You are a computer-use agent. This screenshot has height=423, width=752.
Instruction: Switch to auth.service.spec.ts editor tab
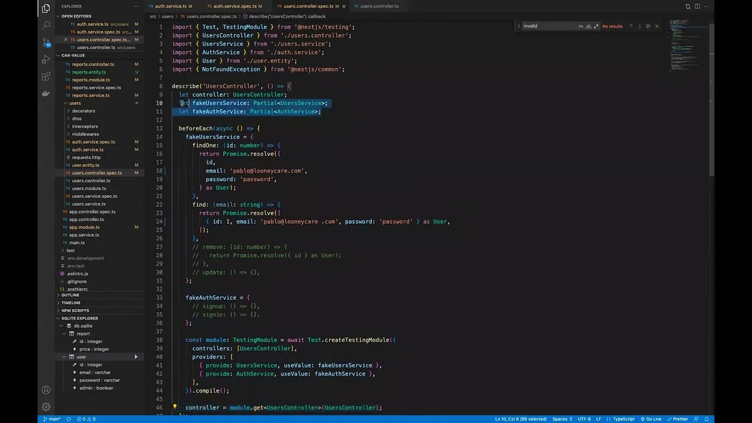click(x=234, y=6)
